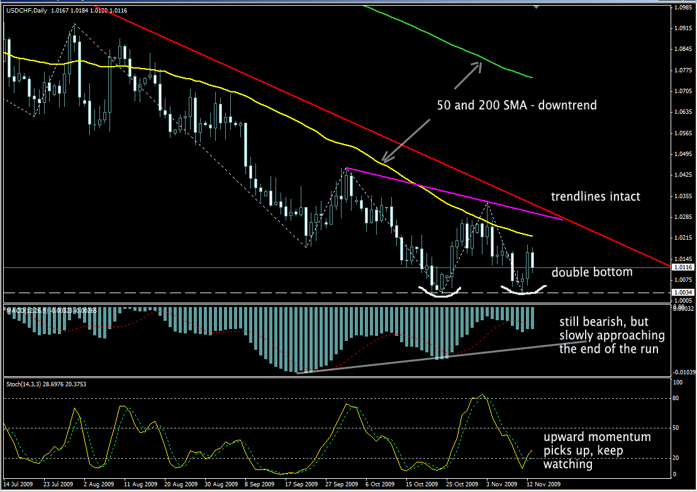Click the chart shift triangle marker at top
The width and height of the screenshot is (697, 492).
click(536, 7)
